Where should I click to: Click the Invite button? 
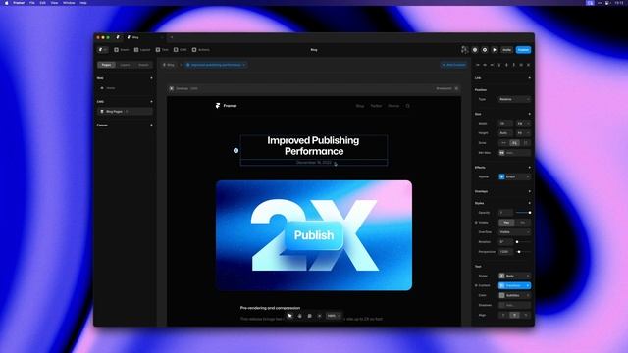(x=507, y=50)
